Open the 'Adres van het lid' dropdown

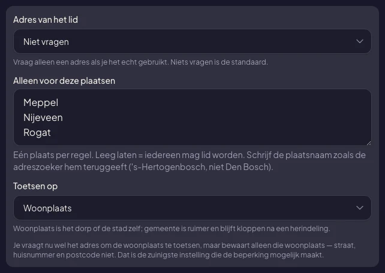tap(192, 41)
